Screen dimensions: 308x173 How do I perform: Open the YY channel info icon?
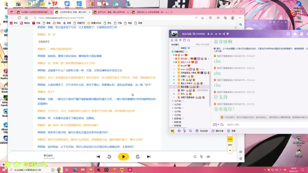point(228,34)
